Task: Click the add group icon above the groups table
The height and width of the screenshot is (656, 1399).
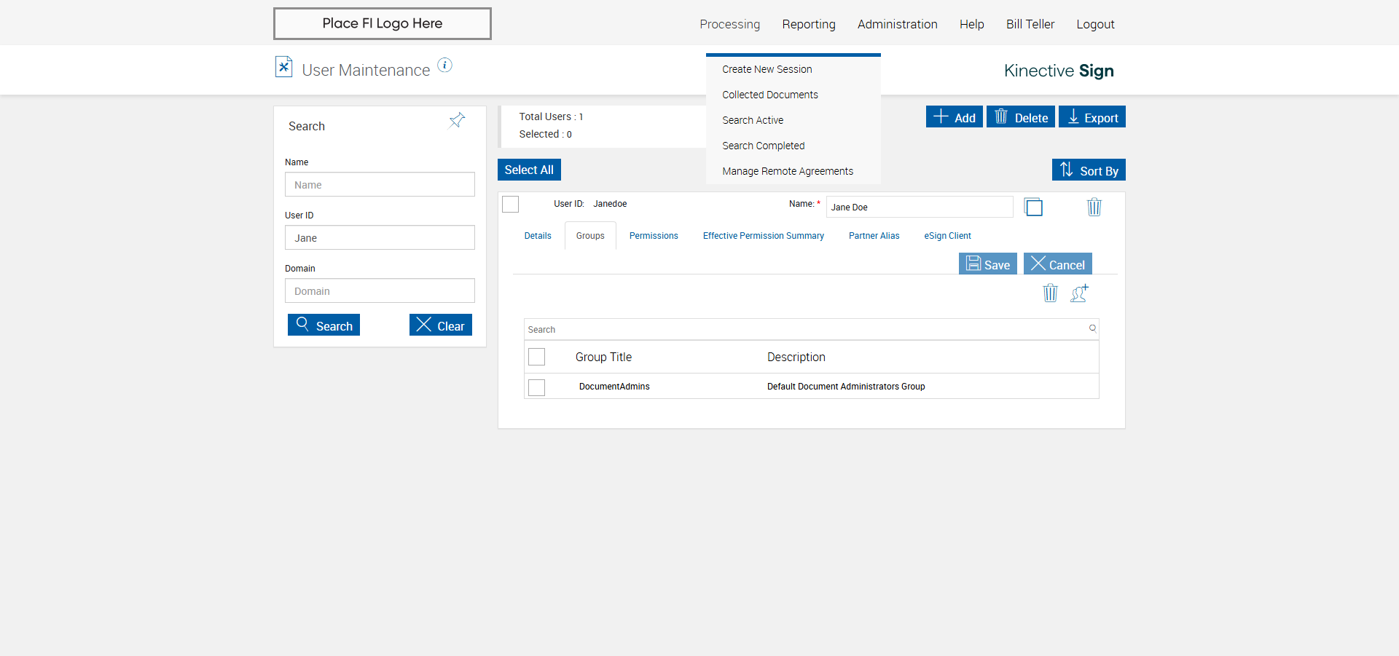Action: (1079, 293)
